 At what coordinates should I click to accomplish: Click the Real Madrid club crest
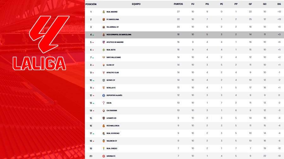coord(104,12)
